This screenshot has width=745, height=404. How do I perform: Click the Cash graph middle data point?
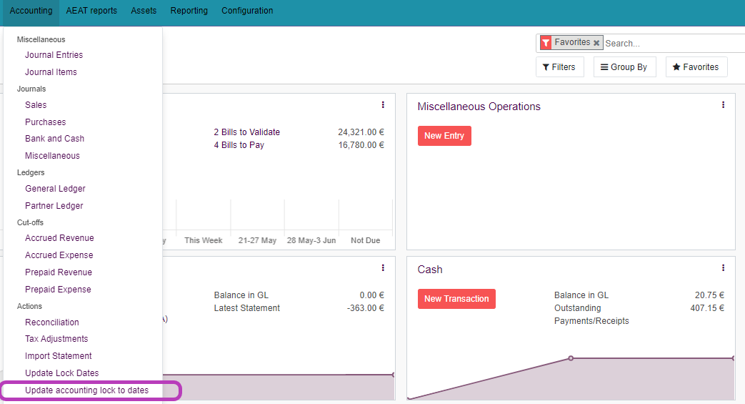coord(571,358)
